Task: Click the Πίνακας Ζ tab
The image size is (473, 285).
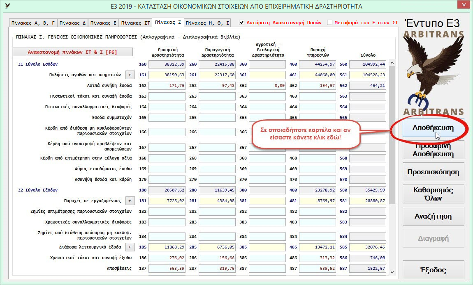Action: [x=168, y=22]
